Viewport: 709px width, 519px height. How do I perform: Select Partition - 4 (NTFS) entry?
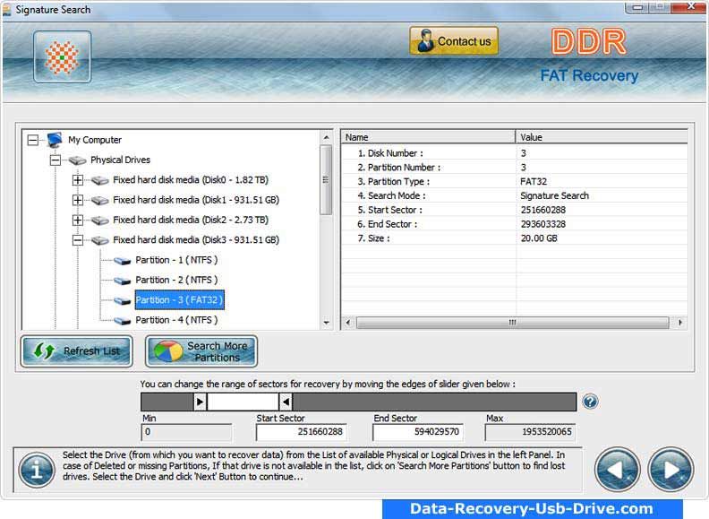coord(175,320)
